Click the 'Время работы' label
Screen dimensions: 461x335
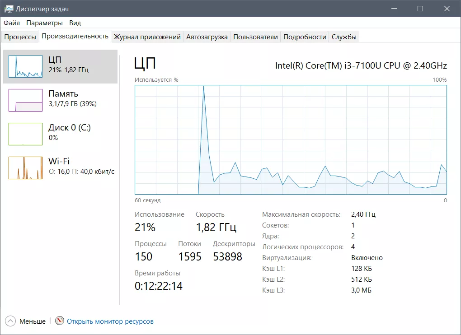157,273
